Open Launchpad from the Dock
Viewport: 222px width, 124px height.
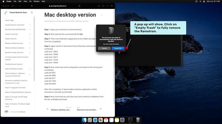pos(90,120)
